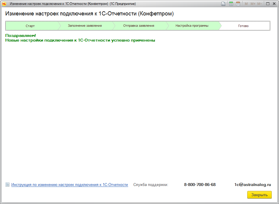Click the print/save link icon in title bar
Image resolution: width=279 pixels, height=204 pixels.
pos(223,4)
